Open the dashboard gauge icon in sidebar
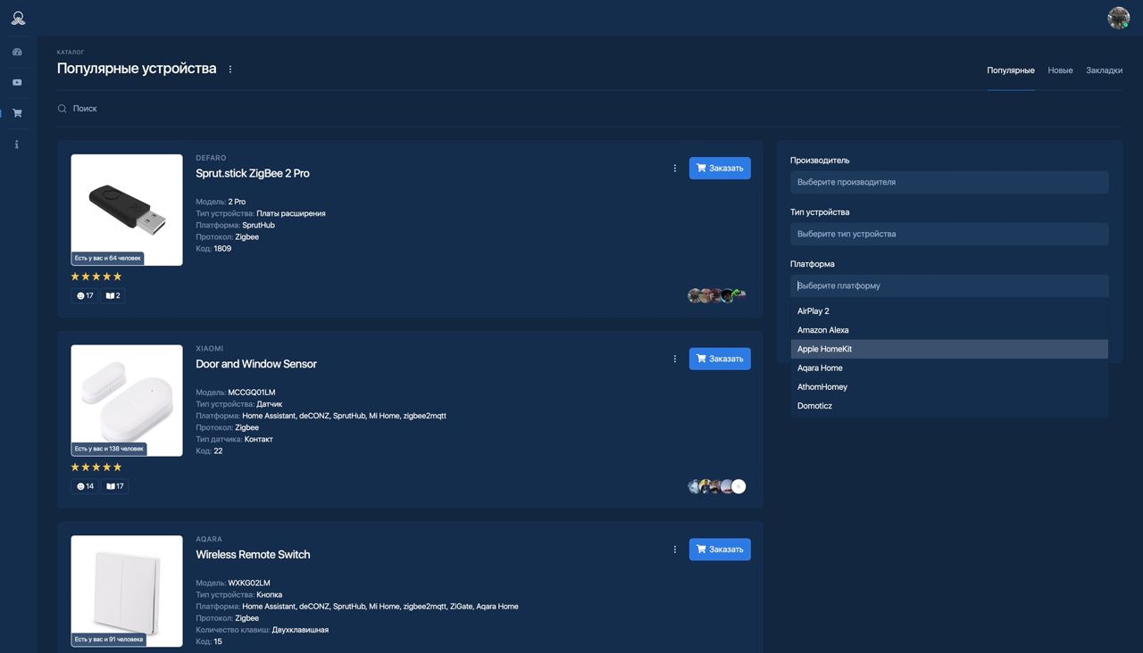 [17, 52]
